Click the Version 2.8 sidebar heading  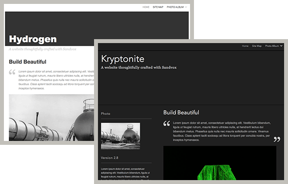click(x=110, y=158)
